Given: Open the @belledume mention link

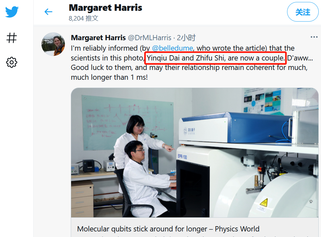Looking at the screenshot, I should 172,48.
